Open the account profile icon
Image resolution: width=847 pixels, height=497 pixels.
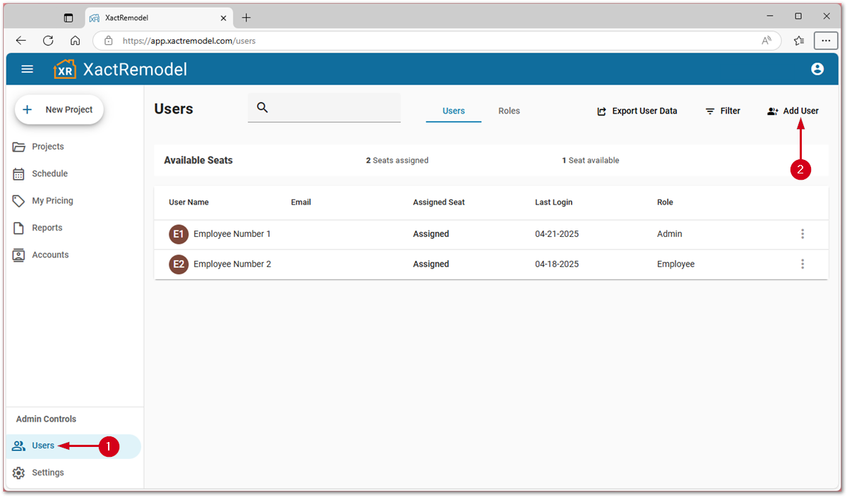tap(817, 69)
